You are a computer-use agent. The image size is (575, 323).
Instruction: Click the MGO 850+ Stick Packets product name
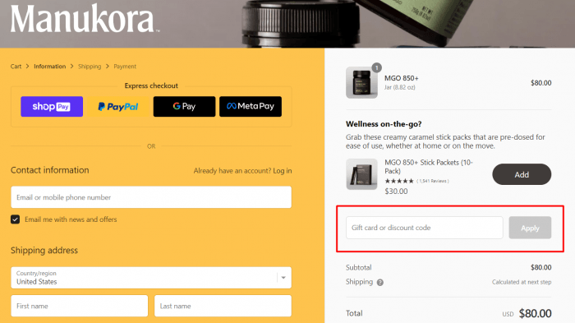429,167
